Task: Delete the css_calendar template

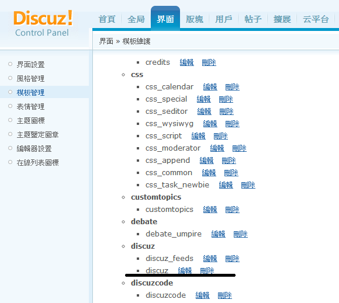Action: pos(233,87)
